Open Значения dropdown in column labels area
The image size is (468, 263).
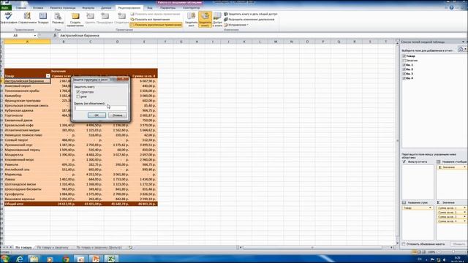click(464, 167)
